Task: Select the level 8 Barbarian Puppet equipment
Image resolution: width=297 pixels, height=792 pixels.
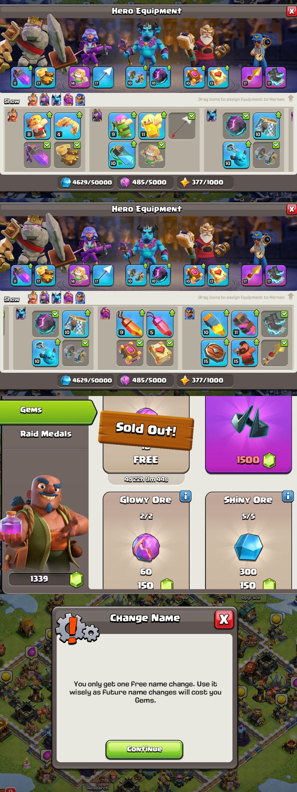Action: coord(37,126)
